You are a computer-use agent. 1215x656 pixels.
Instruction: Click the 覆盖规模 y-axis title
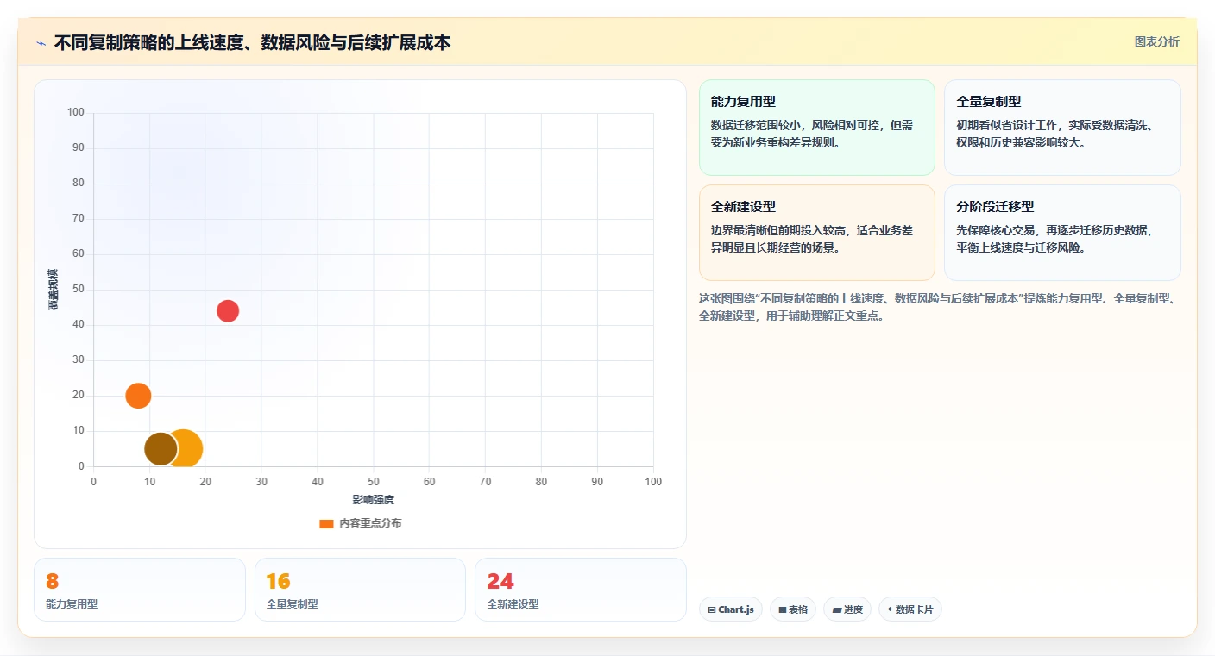pos(54,290)
